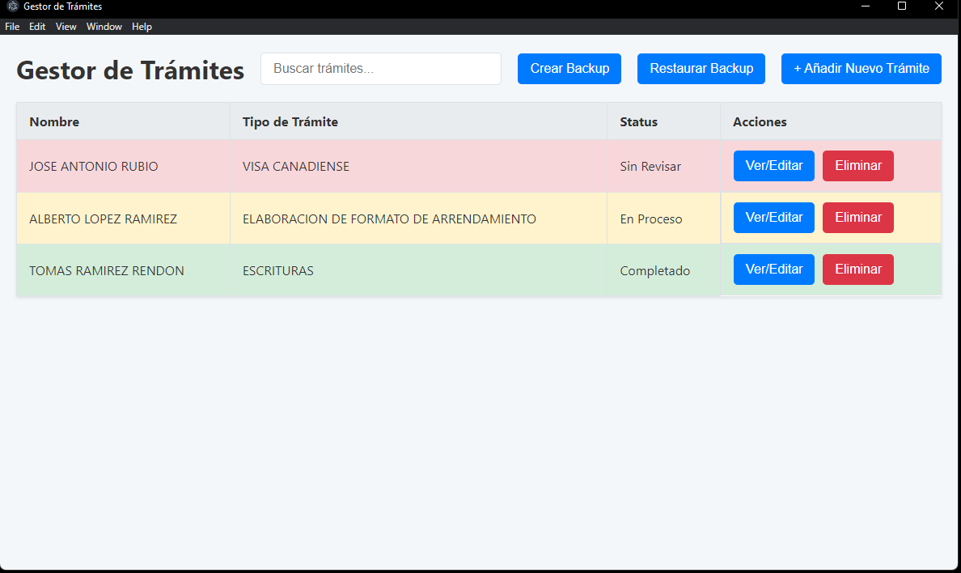This screenshot has width=961, height=573.
Task: Open the File menu
Action: (x=12, y=27)
